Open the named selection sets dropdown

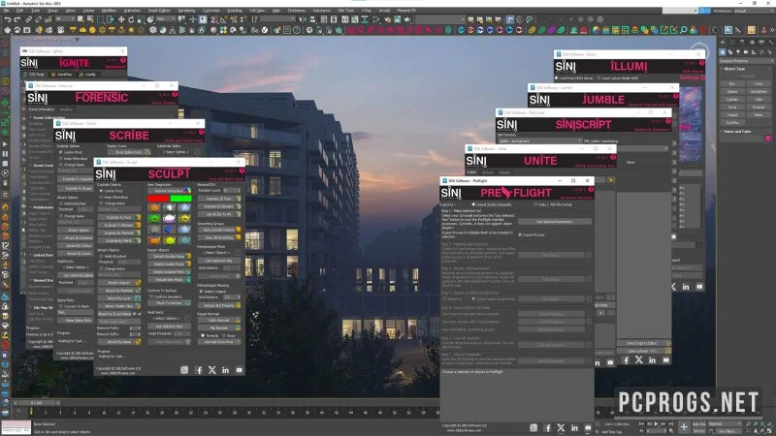pos(278,19)
